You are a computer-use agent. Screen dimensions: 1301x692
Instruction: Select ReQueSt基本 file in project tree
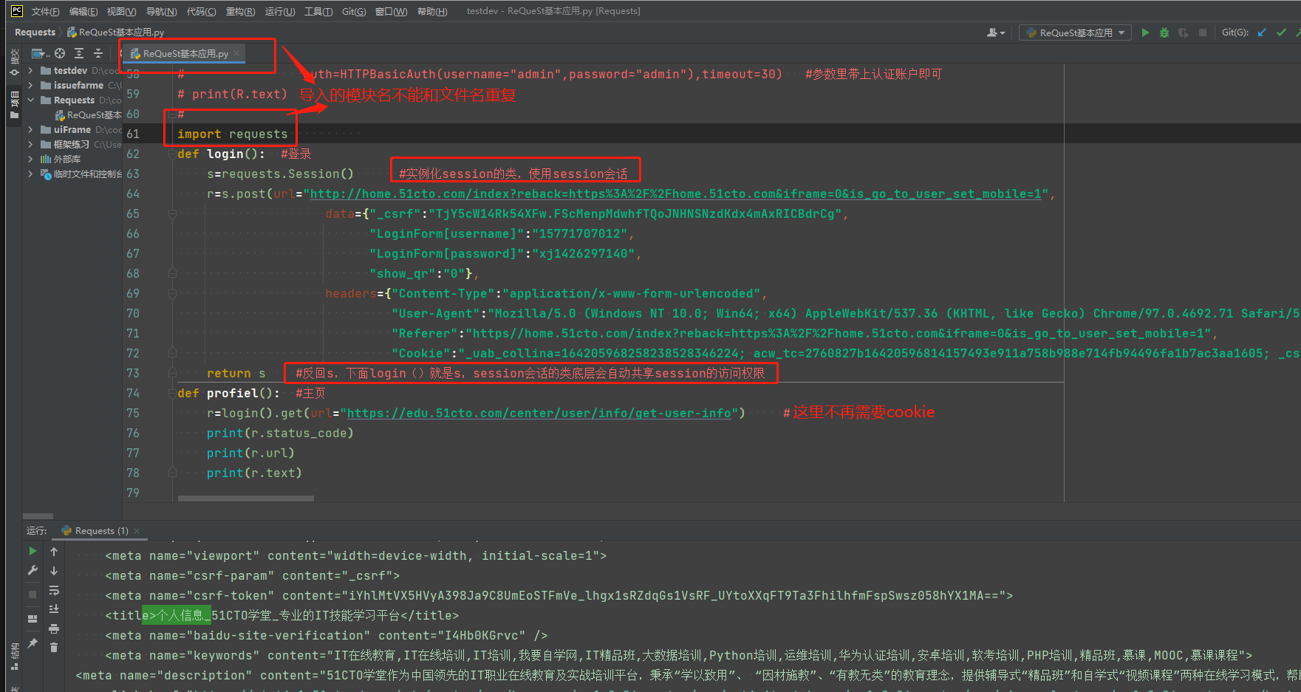coord(88,114)
